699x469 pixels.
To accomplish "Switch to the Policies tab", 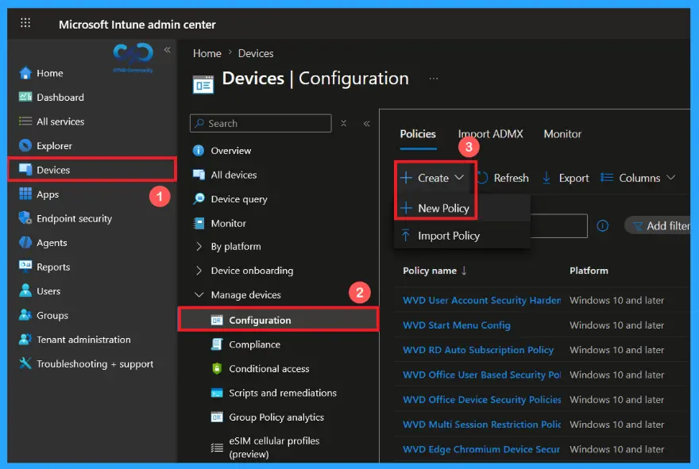I will [418, 133].
